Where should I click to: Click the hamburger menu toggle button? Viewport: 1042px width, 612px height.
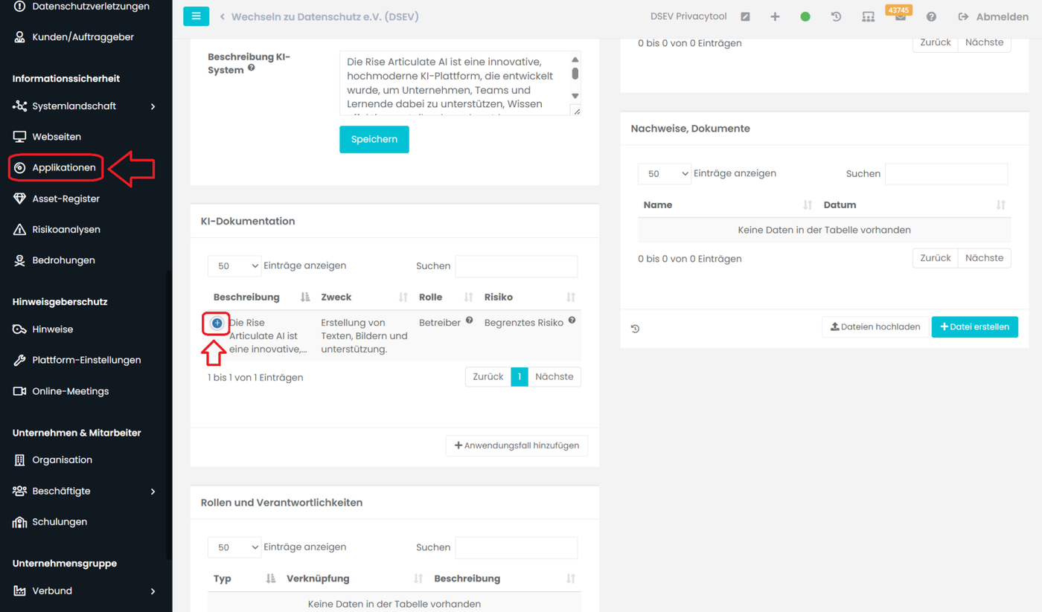click(x=196, y=16)
